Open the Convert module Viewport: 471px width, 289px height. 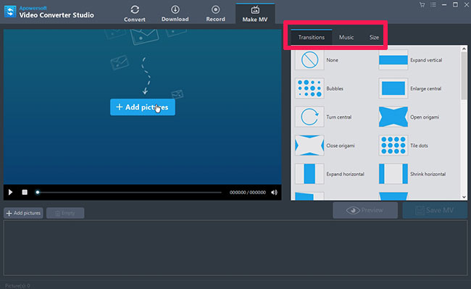click(135, 14)
